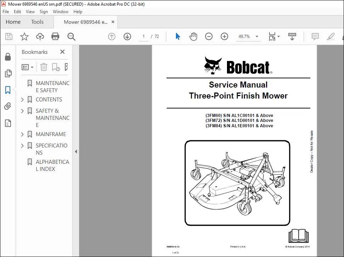Open fit page options dropdown arrow
This screenshot has width=344, height=257.
click(279, 37)
